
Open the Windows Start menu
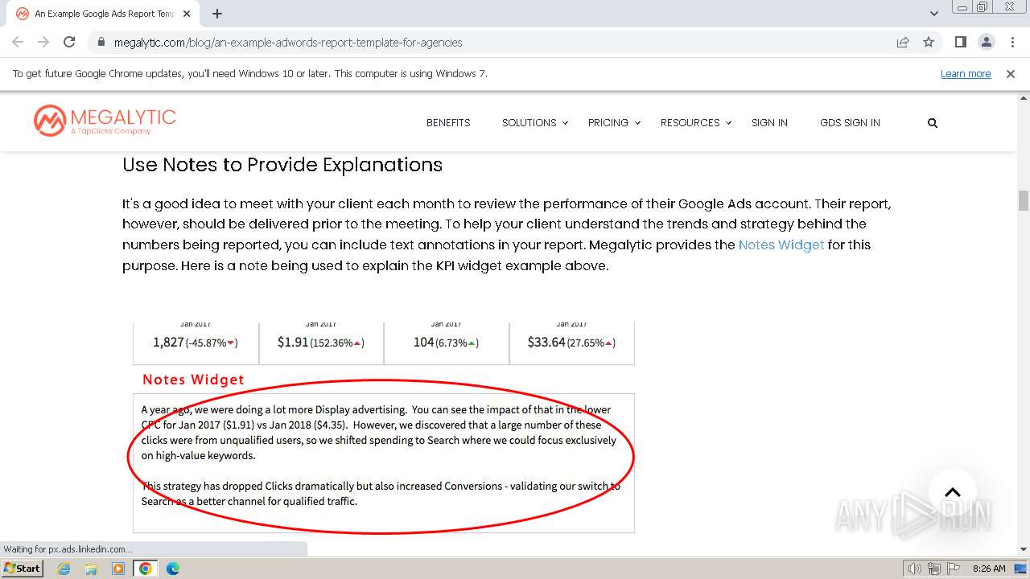coord(22,569)
